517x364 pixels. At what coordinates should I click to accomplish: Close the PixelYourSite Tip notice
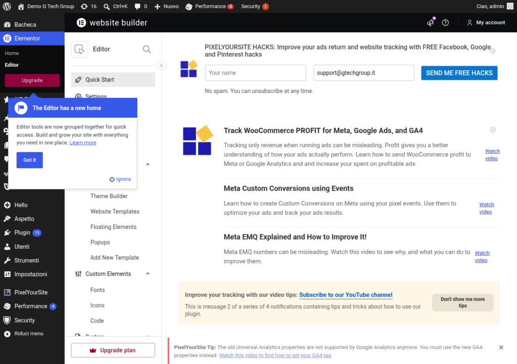pos(501,347)
